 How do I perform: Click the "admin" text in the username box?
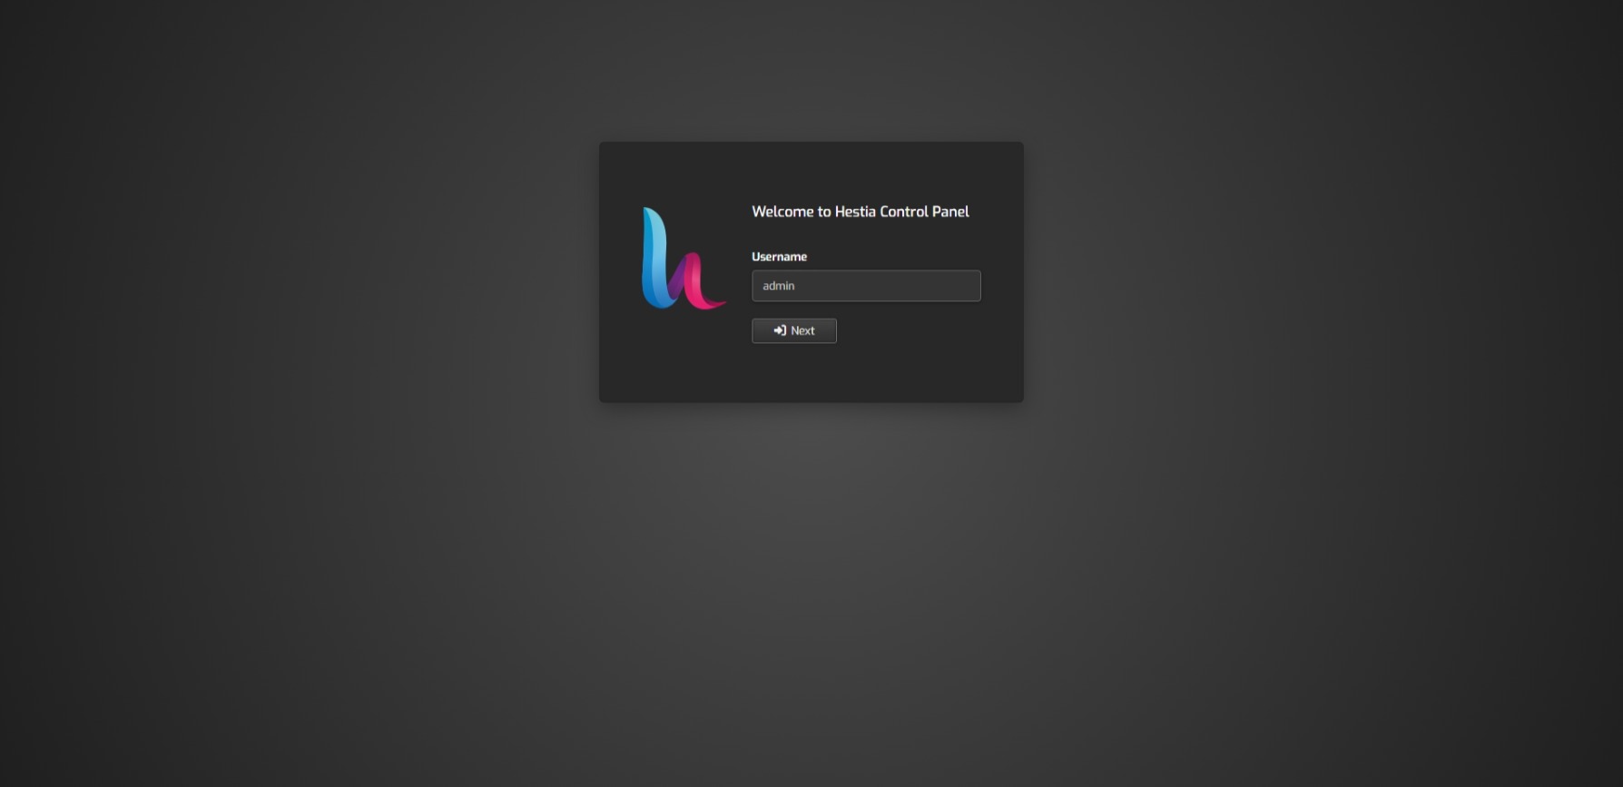778,285
